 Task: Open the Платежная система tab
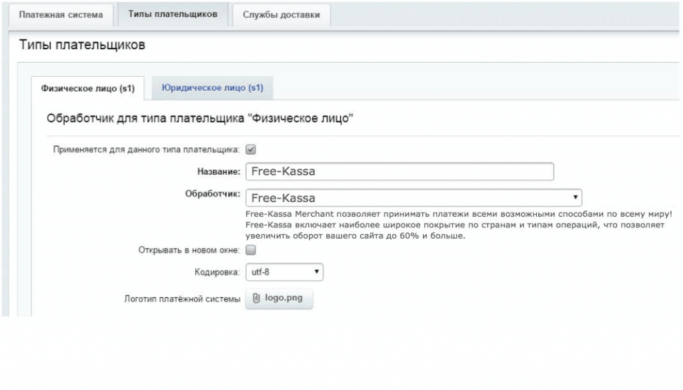coord(61,15)
